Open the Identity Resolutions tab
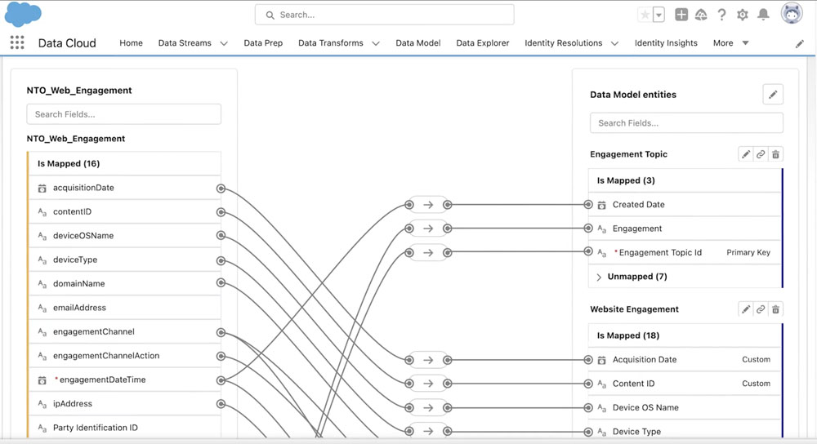Image resolution: width=817 pixels, height=444 pixels. [563, 43]
